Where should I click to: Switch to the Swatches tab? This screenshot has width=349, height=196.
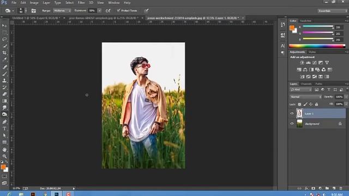point(305,21)
